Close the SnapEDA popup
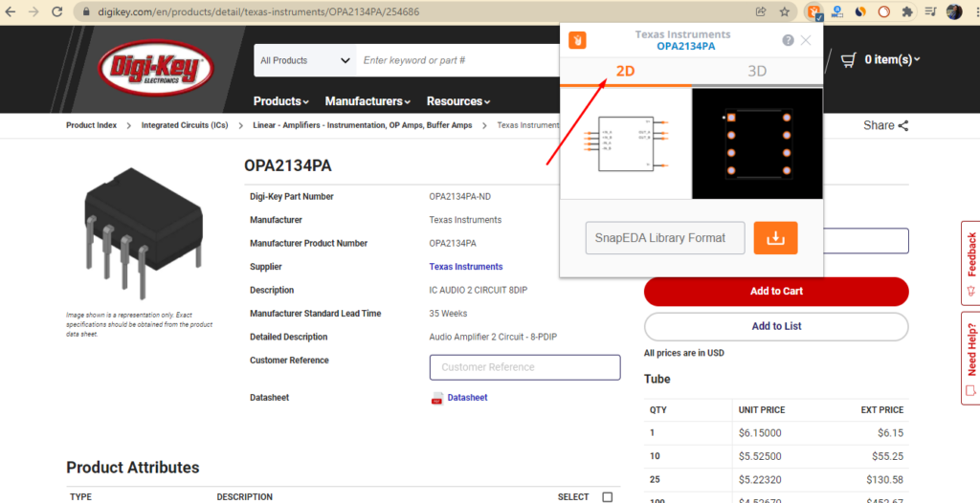 [806, 40]
